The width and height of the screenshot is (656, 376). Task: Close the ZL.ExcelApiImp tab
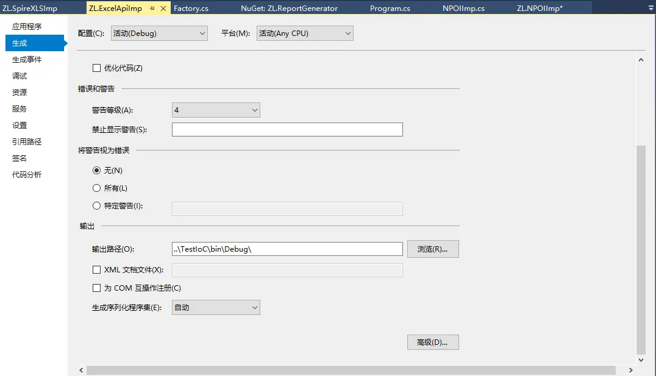[x=163, y=9]
